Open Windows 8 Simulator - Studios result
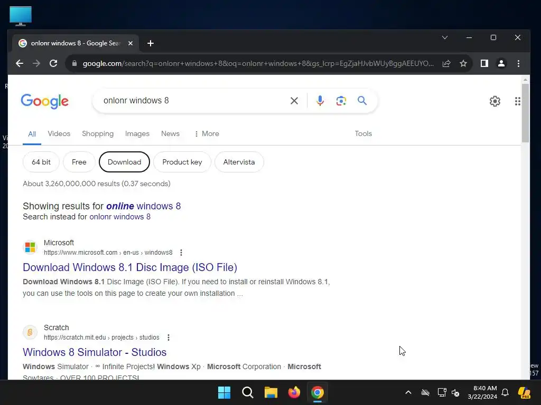The image size is (541, 405). (x=95, y=352)
